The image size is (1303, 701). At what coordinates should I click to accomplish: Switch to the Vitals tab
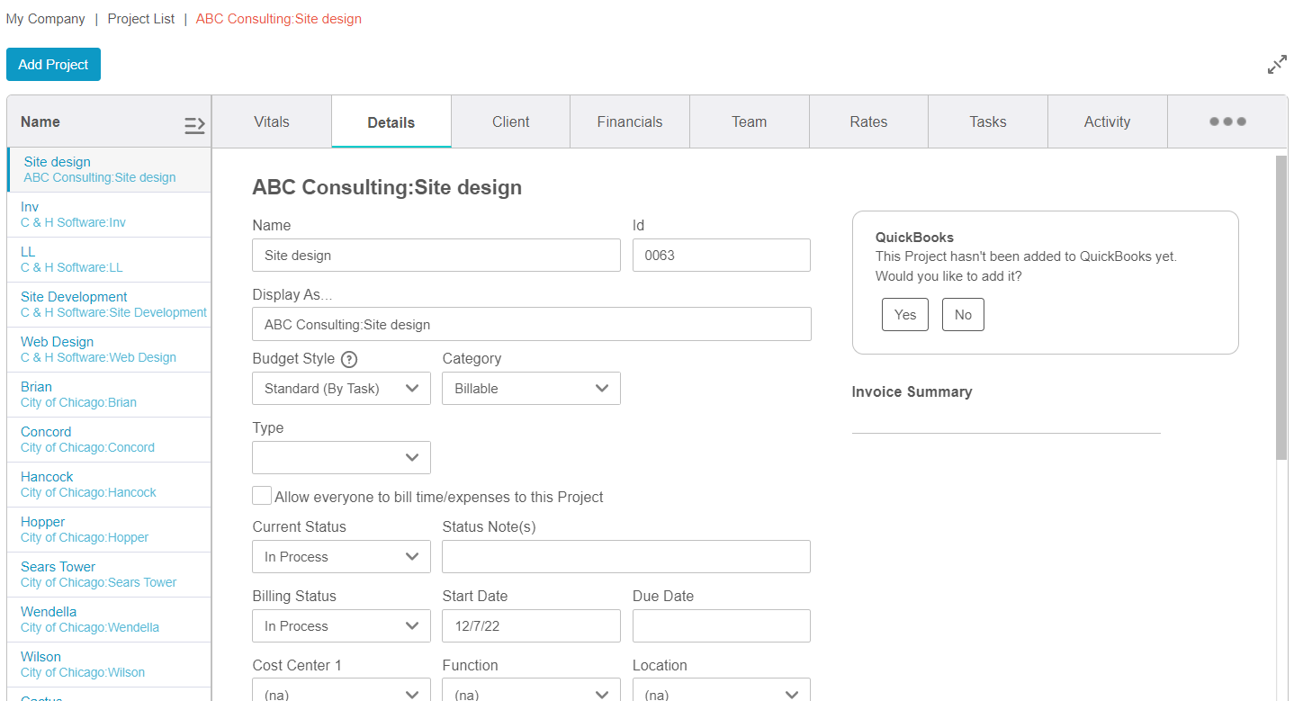click(271, 121)
